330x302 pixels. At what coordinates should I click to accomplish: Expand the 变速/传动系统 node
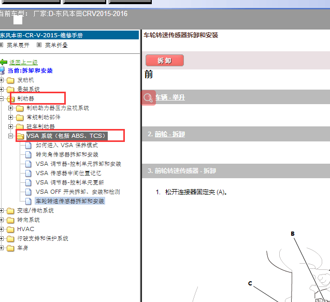click(2, 210)
